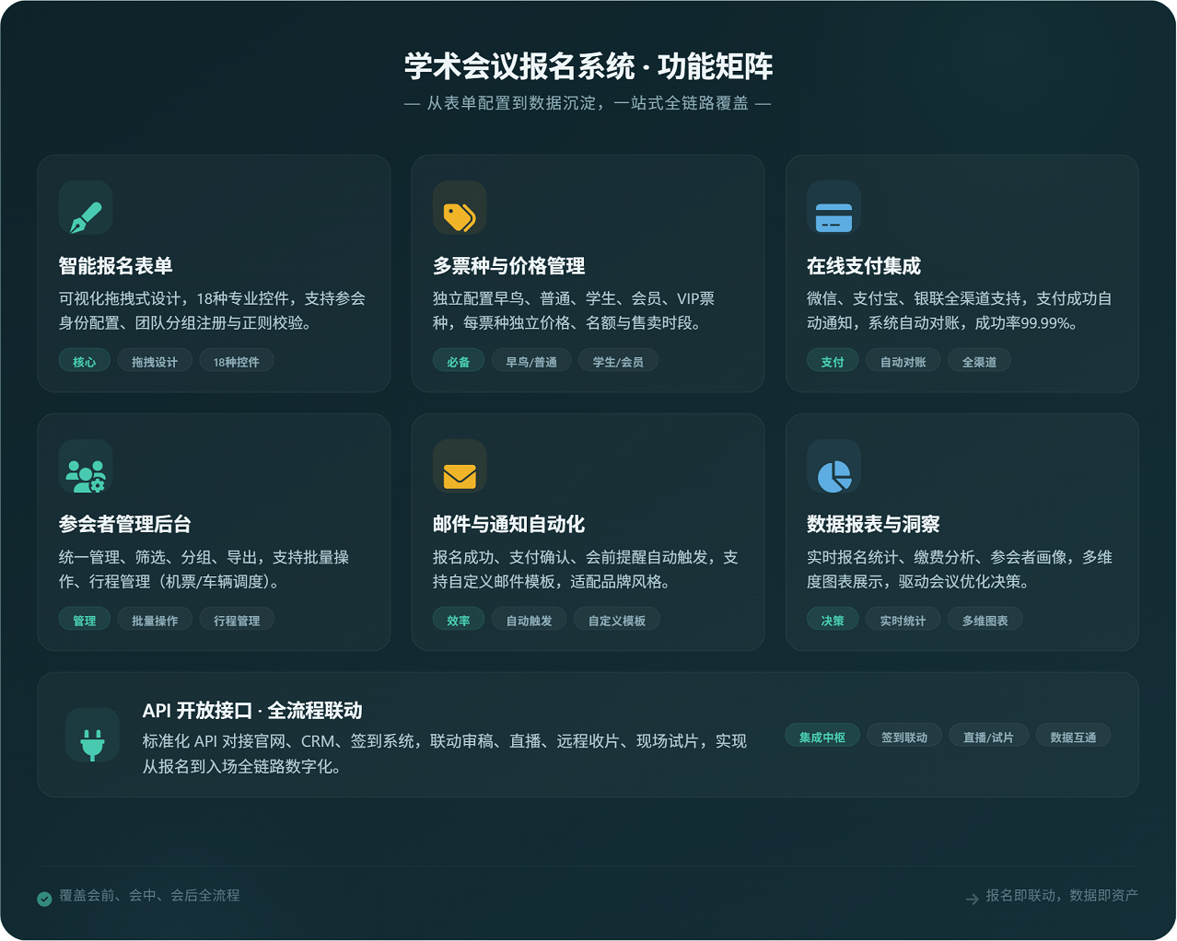The width and height of the screenshot is (1177, 941).
Task: Select the 自动触发 tag
Action: point(529,620)
